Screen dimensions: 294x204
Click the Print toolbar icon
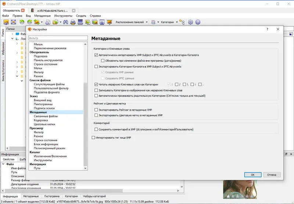73,22
